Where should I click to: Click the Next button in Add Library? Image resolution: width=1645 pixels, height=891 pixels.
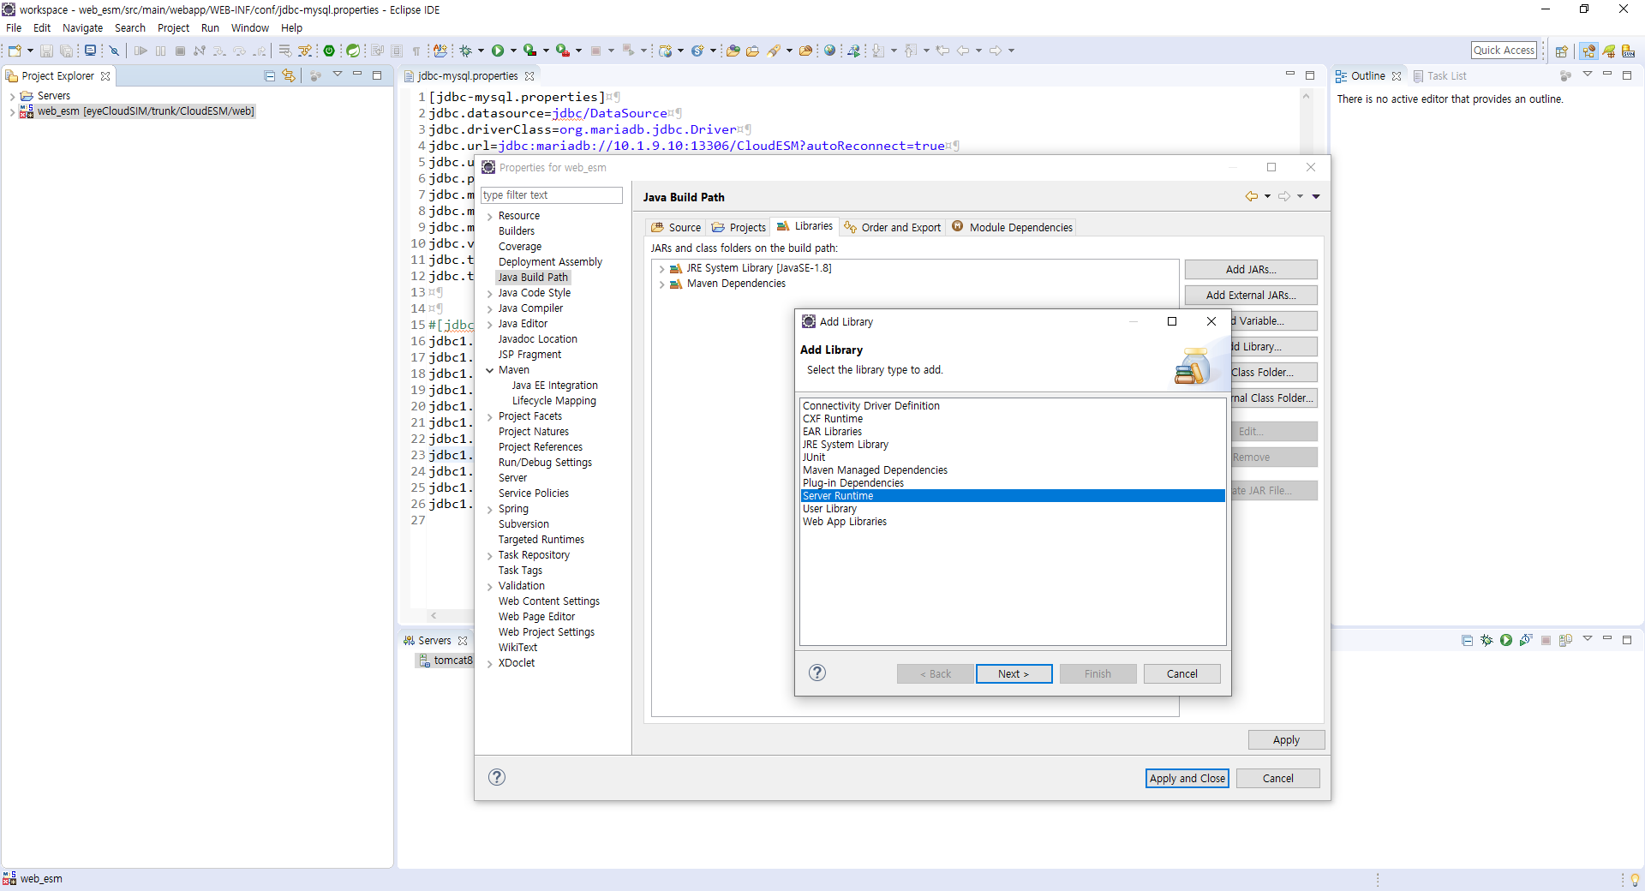[x=1013, y=674]
